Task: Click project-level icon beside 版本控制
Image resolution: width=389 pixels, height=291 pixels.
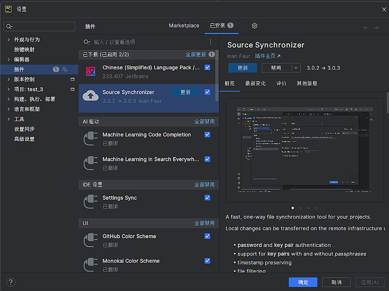Action: [72, 79]
